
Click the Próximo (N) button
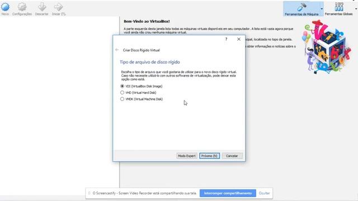pyautogui.click(x=209, y=156)
